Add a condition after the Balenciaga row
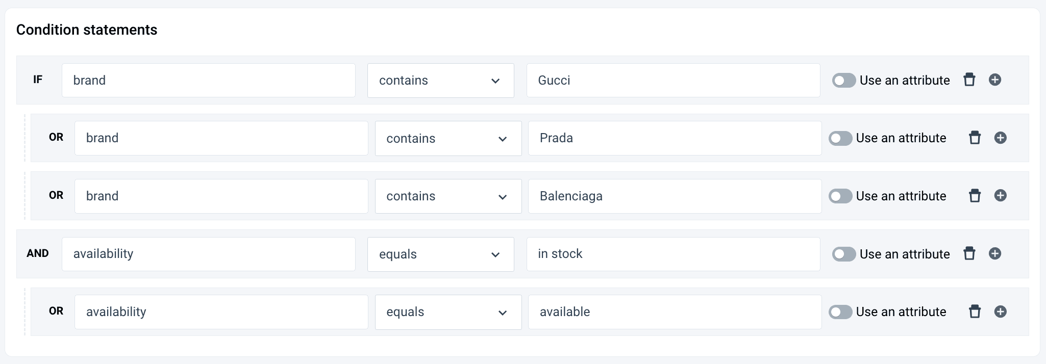The image size is (1046, 364). pos(1000,196)
